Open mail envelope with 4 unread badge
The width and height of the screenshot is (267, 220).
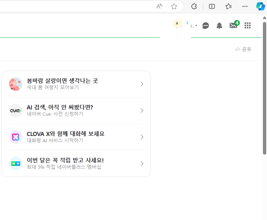click(x=234, y=25)
